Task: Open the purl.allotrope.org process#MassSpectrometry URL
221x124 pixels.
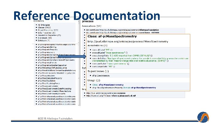Action: [128, 42]
